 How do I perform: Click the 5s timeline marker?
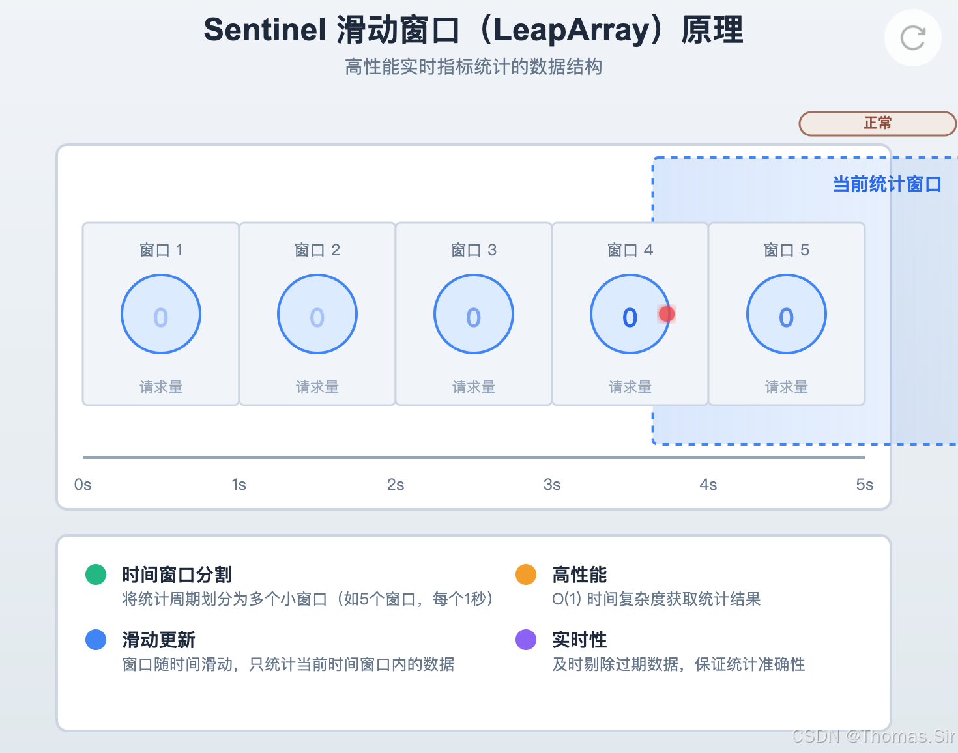pyautogui.click(x=865, y=485)
